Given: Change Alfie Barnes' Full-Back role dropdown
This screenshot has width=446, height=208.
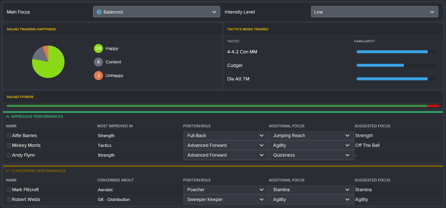Looking at the screenshot, I should pos(226,136).
